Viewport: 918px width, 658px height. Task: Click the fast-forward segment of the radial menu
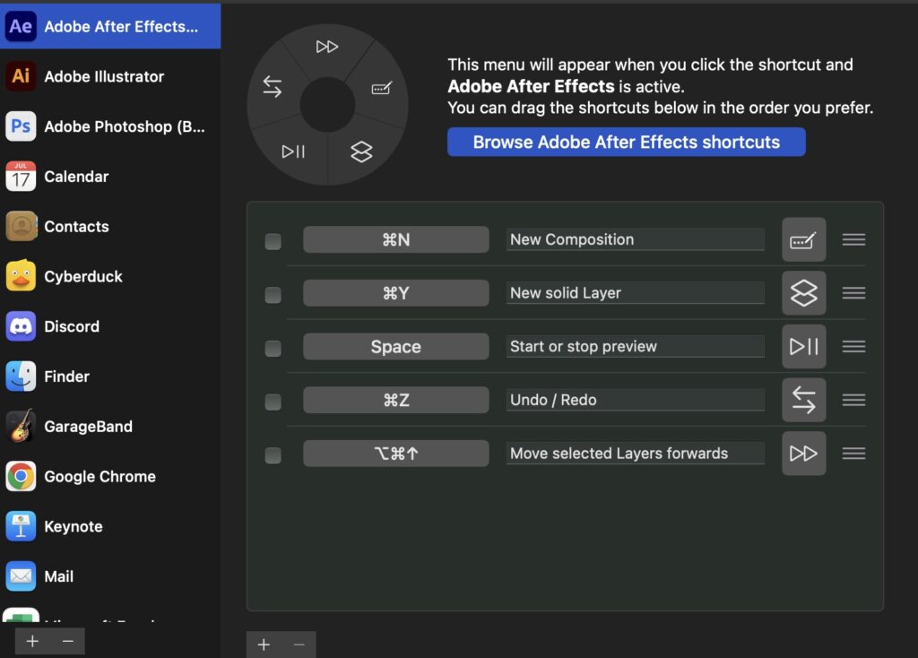tap(326, 47)
